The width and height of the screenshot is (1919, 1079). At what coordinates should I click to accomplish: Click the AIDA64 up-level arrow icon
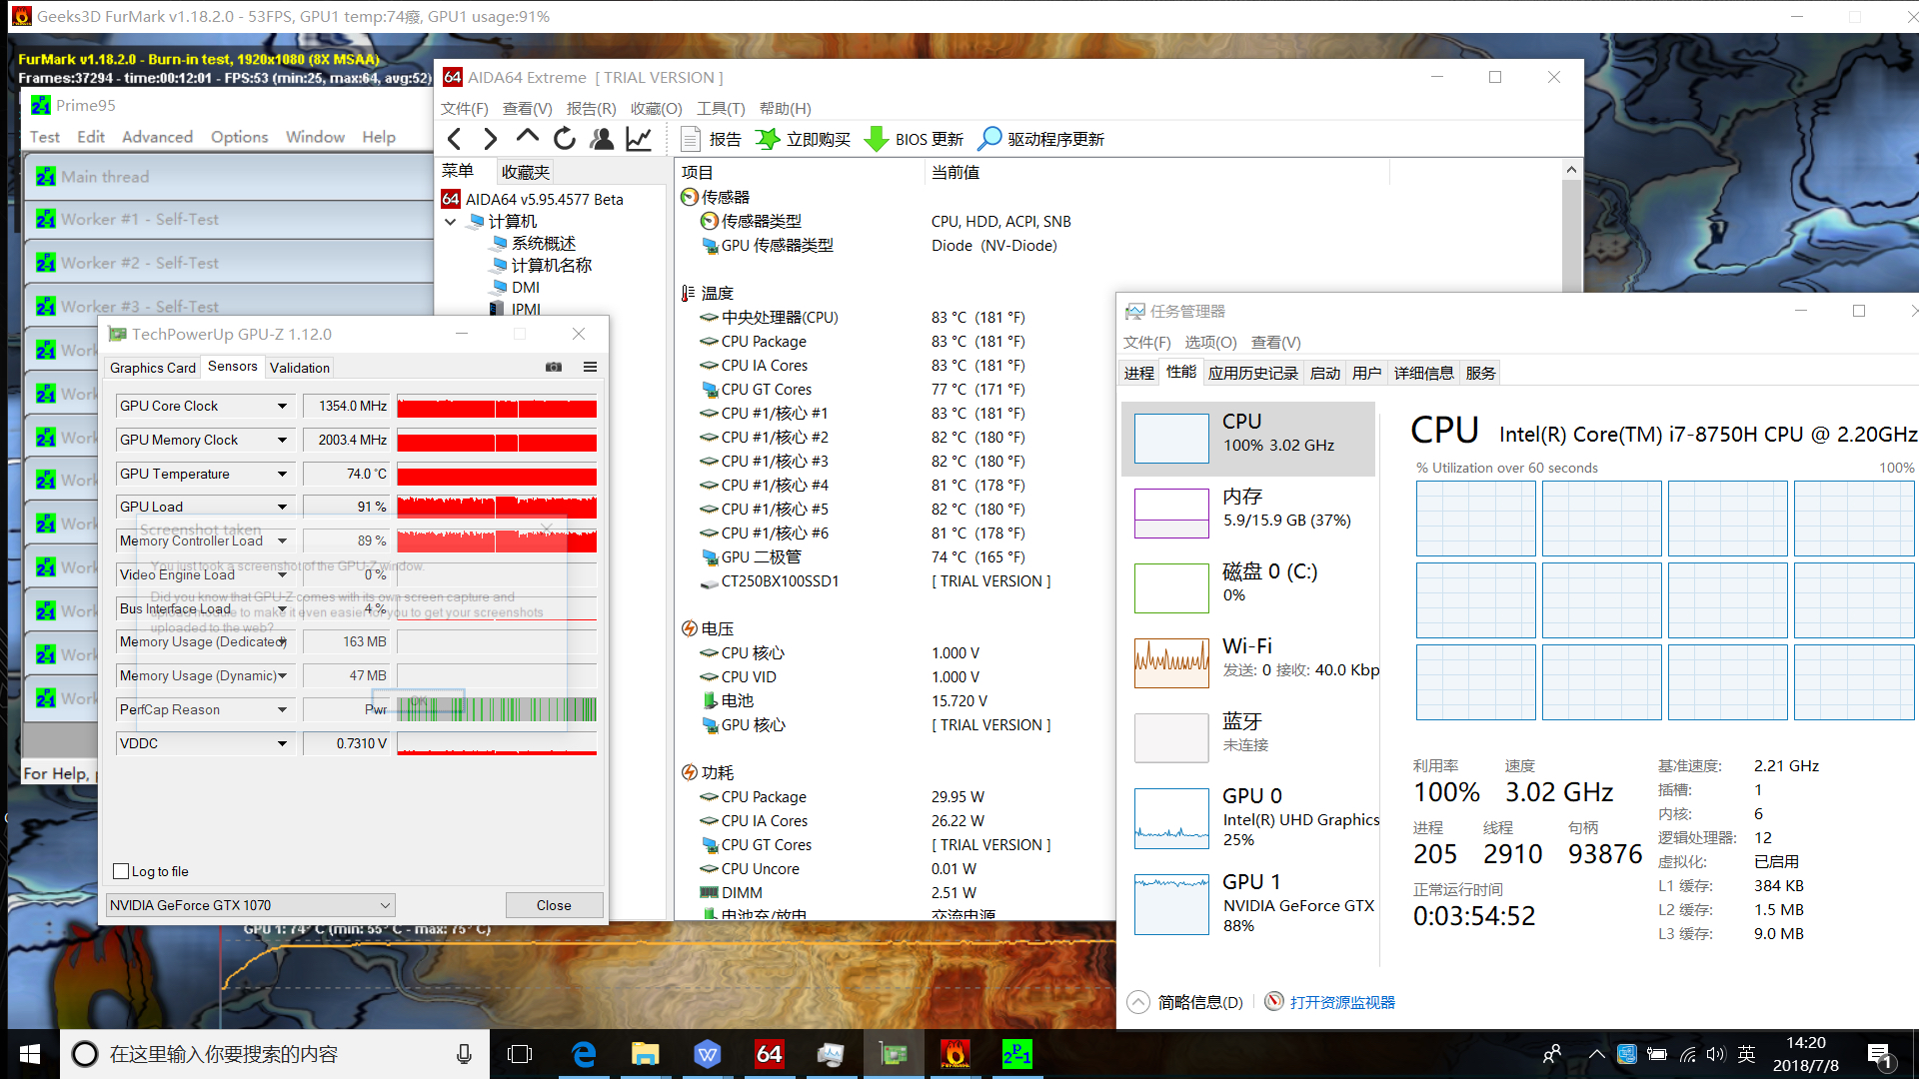tap(527, 139)
